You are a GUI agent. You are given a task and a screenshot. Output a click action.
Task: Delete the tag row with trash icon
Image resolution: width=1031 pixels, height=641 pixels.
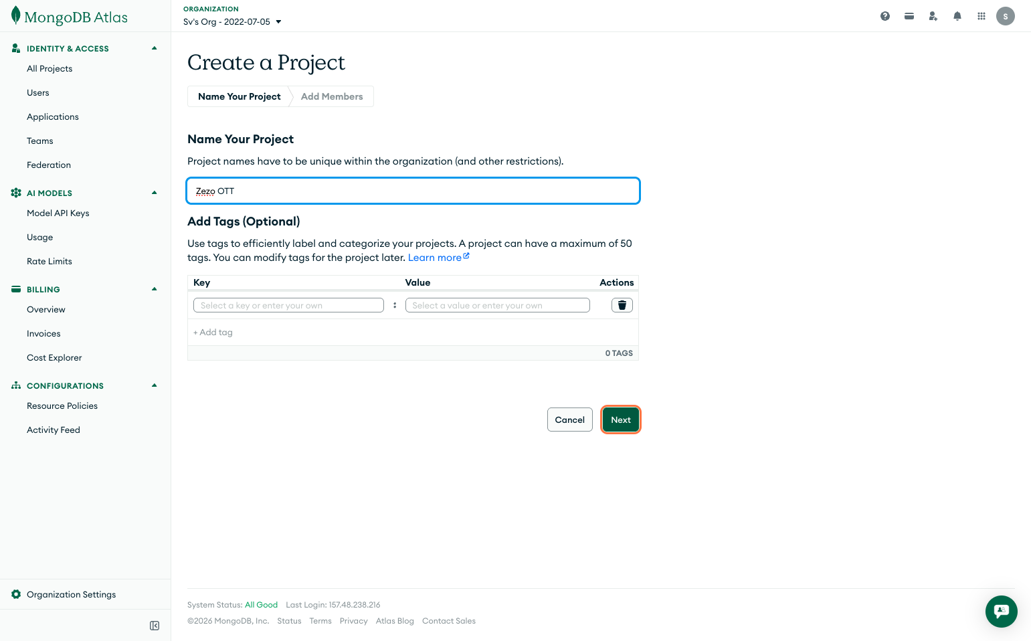pos(622,305)
